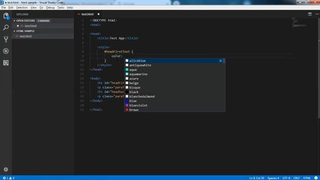Open the Debug view icon

6,51
